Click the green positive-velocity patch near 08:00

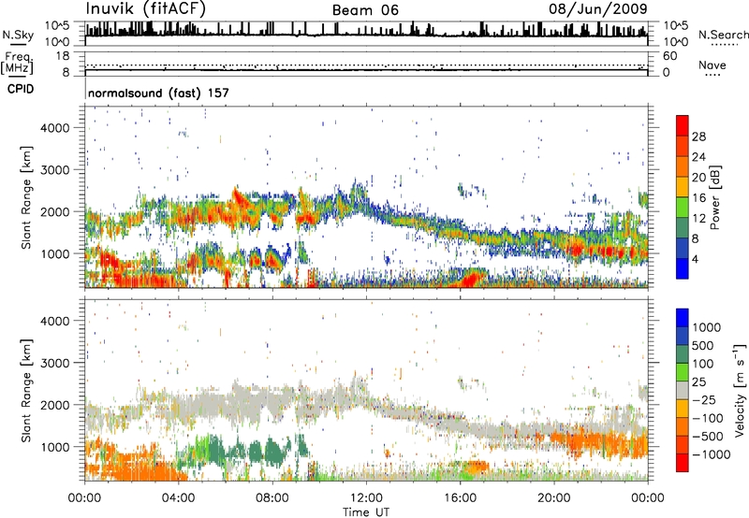(273, 453)
